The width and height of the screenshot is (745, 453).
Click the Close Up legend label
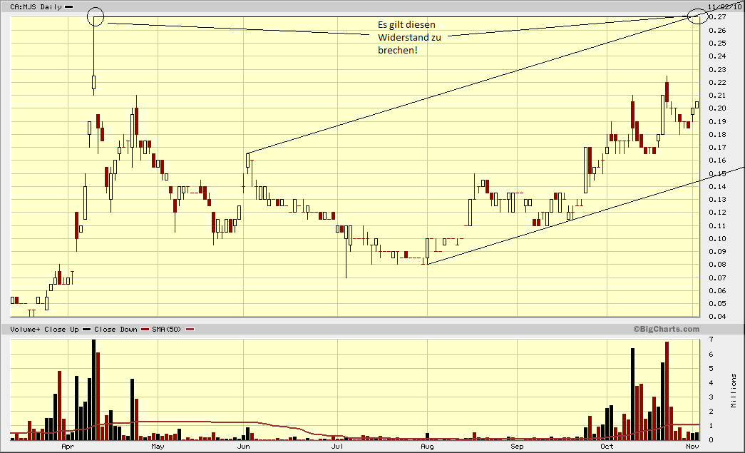(x=62, y=330)
